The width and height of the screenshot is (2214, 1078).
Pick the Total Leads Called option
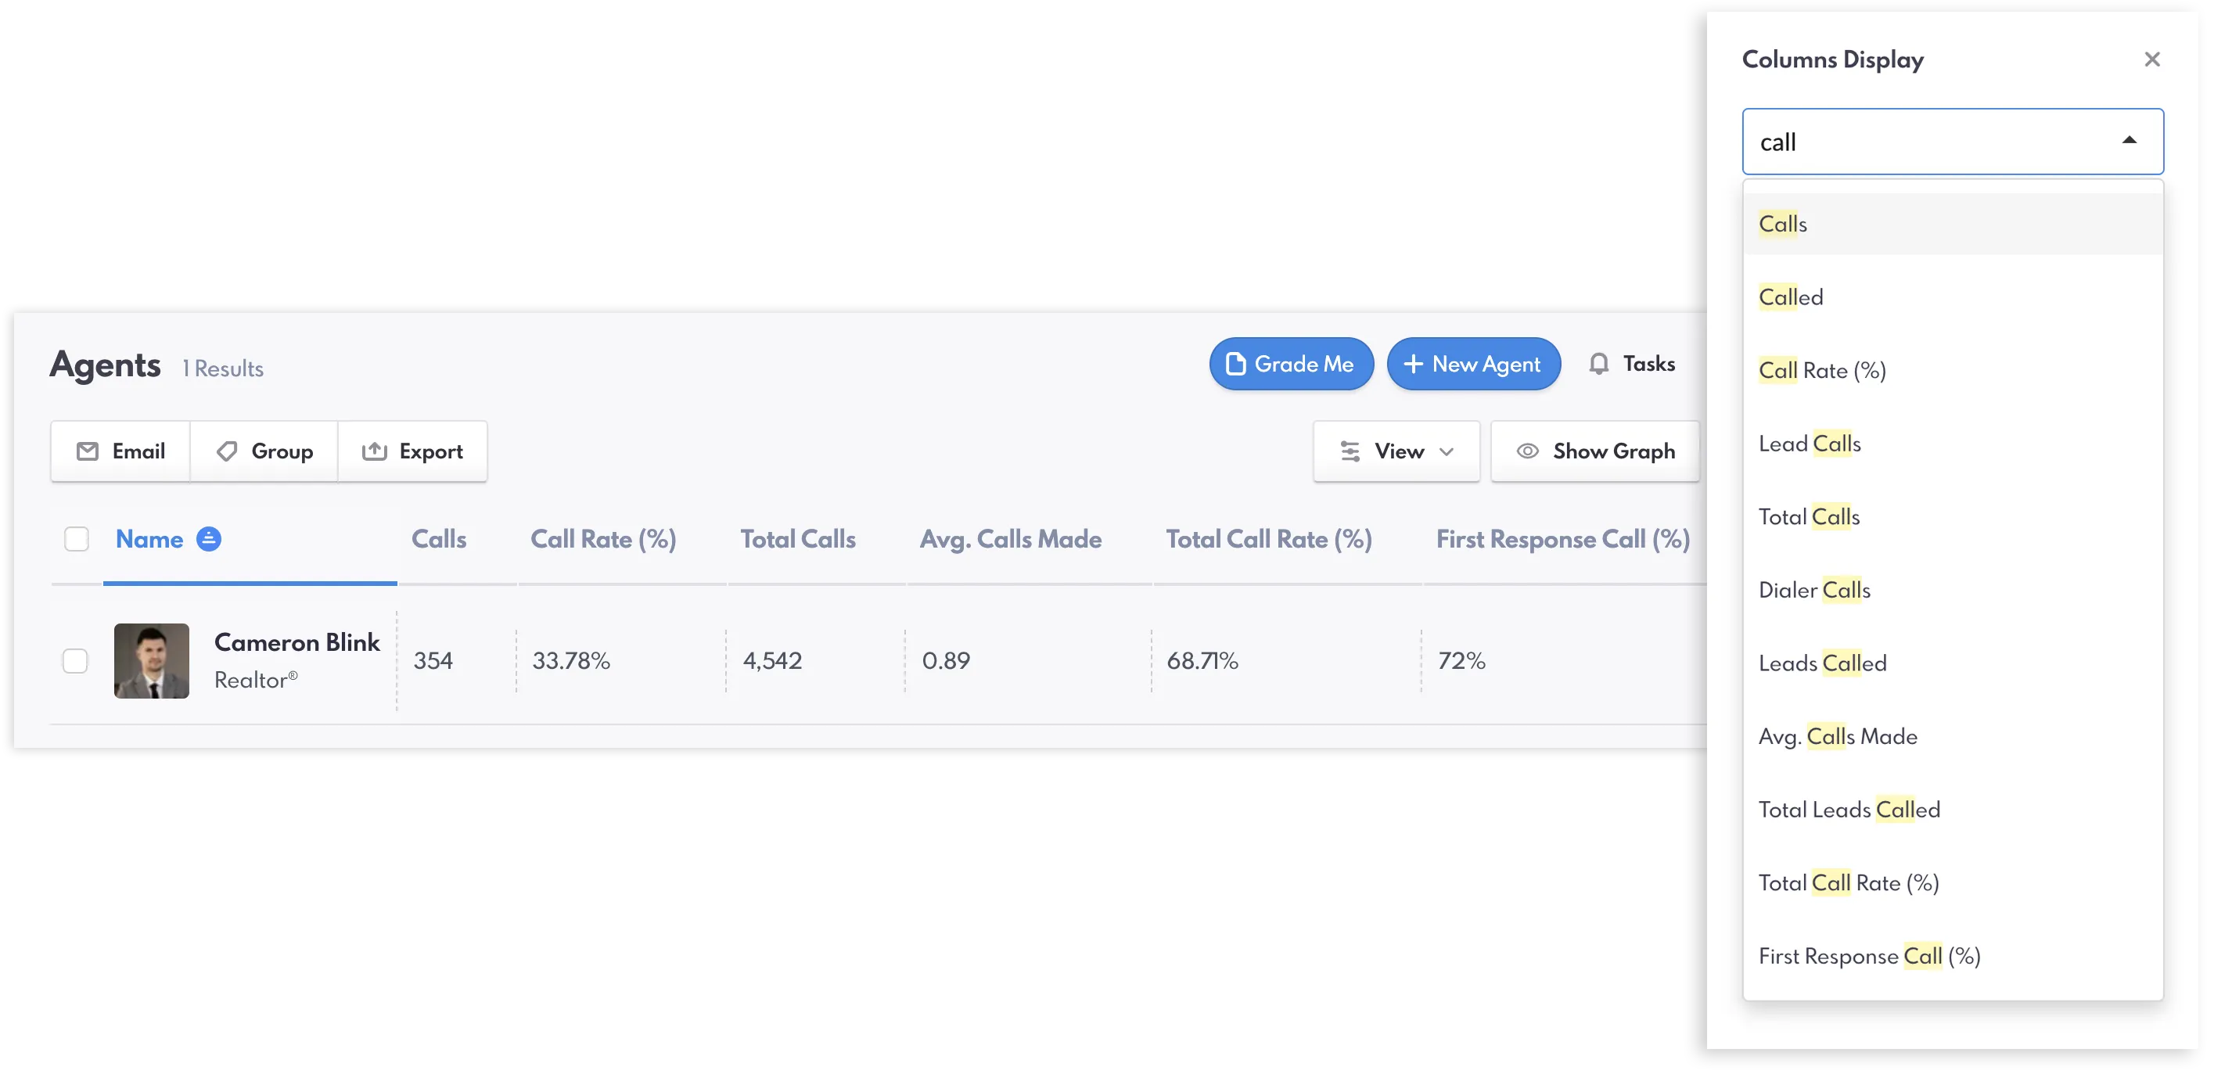pos(1849,810)
